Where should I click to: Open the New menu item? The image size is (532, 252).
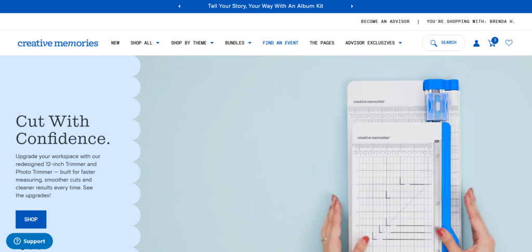pyautogui.click(x=115, y=43)
